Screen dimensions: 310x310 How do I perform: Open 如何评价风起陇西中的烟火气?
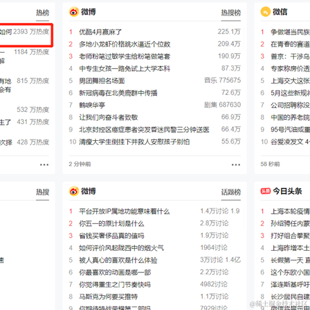tap(121, 248)
